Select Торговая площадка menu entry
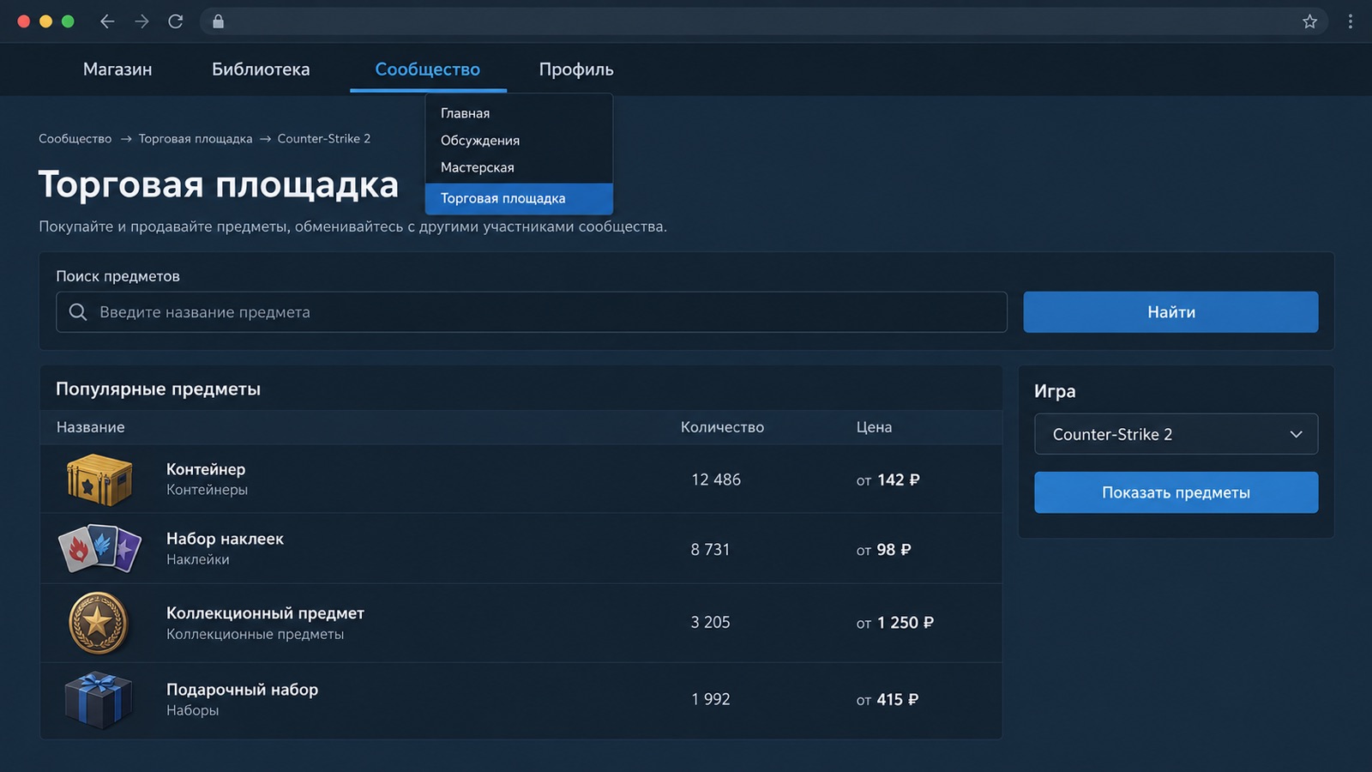The height and width of the screenshot is (772, 1372). (519, 198)
